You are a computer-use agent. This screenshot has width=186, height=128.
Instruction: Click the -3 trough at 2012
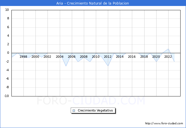tap(108, 66)
